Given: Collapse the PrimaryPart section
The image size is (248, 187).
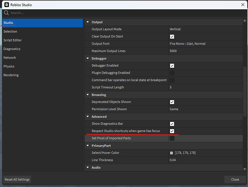Looking at the screenshot, I should [88, 145].
